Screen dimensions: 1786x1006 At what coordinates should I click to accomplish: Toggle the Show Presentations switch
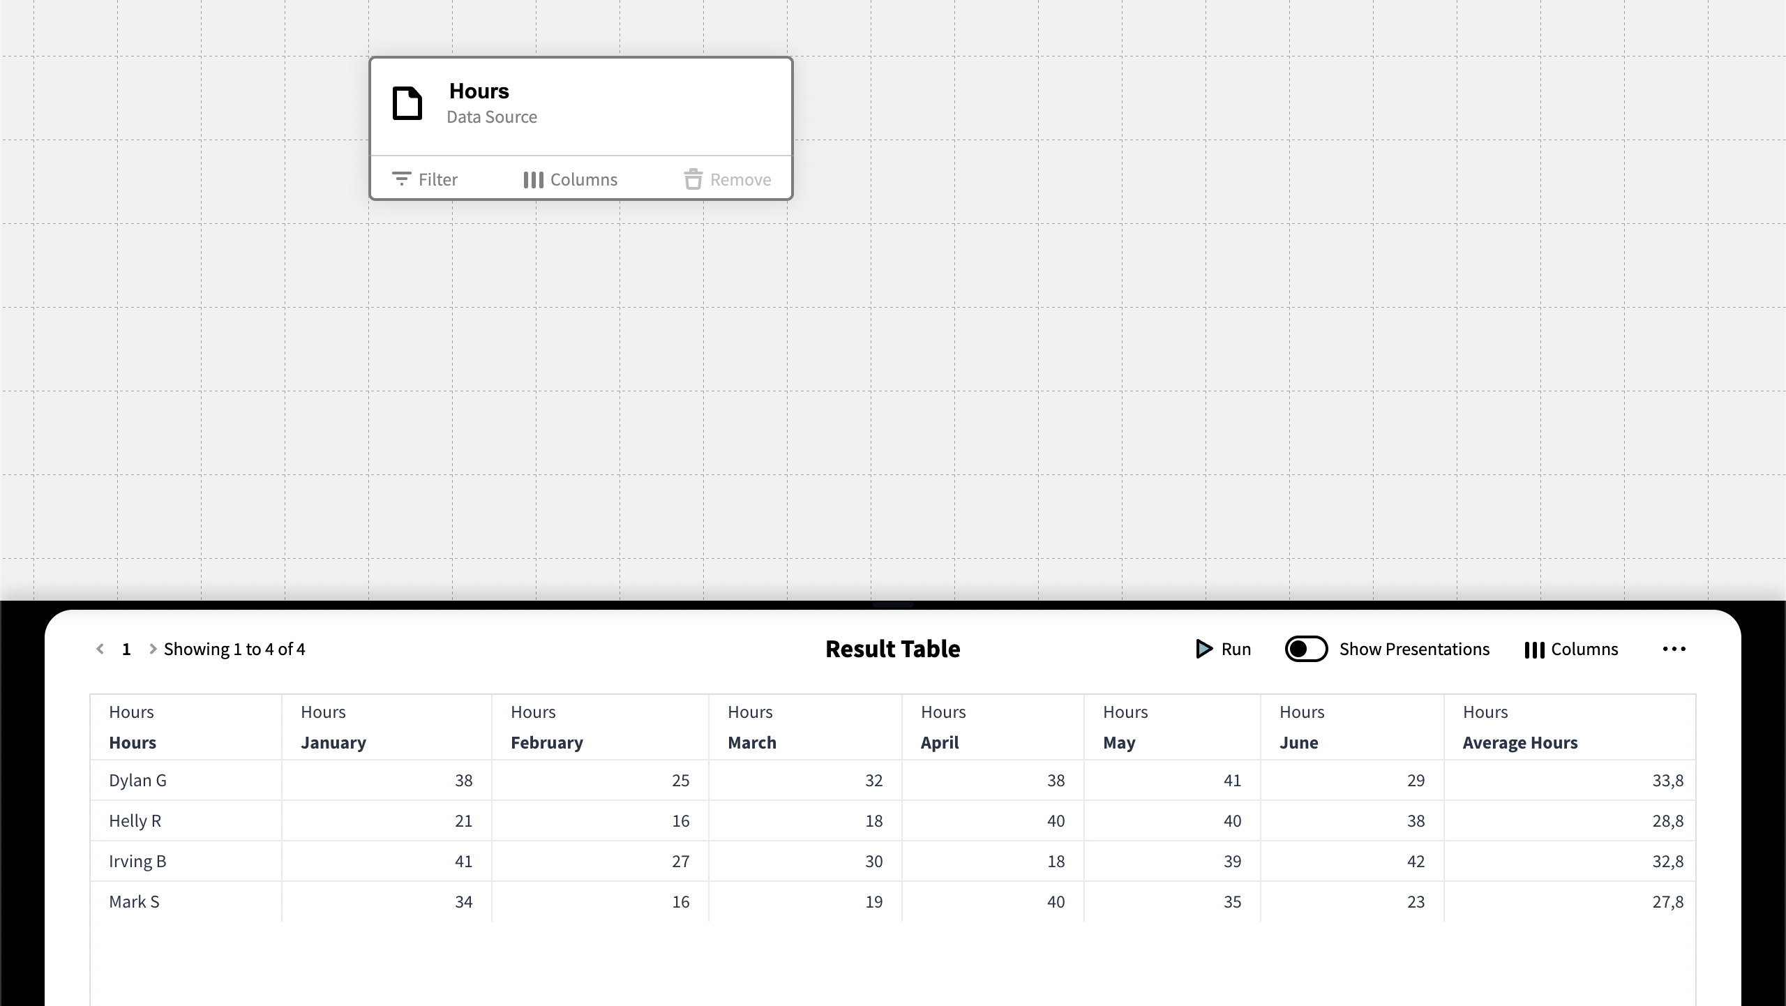pos(1306,649)
